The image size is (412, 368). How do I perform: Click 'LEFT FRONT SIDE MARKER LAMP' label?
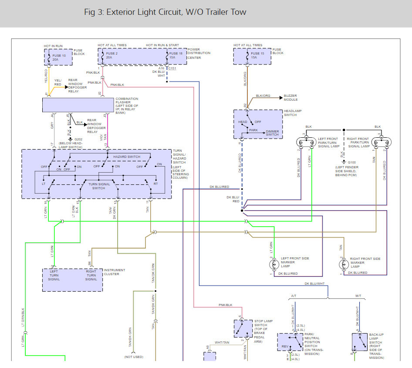pos(295,262)
